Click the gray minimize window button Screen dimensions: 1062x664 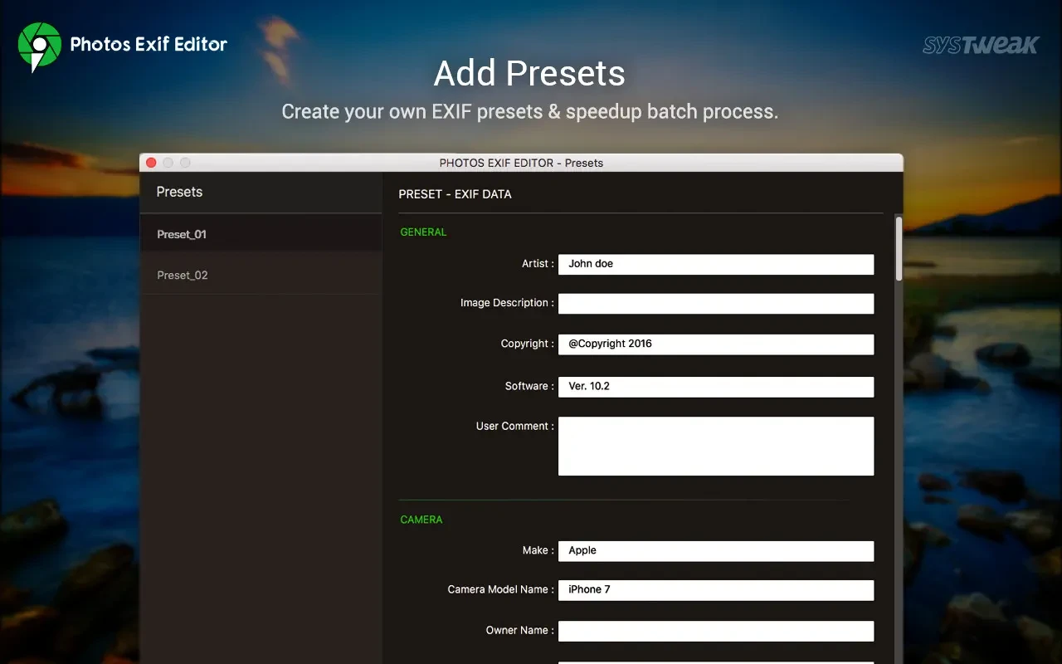168,163
